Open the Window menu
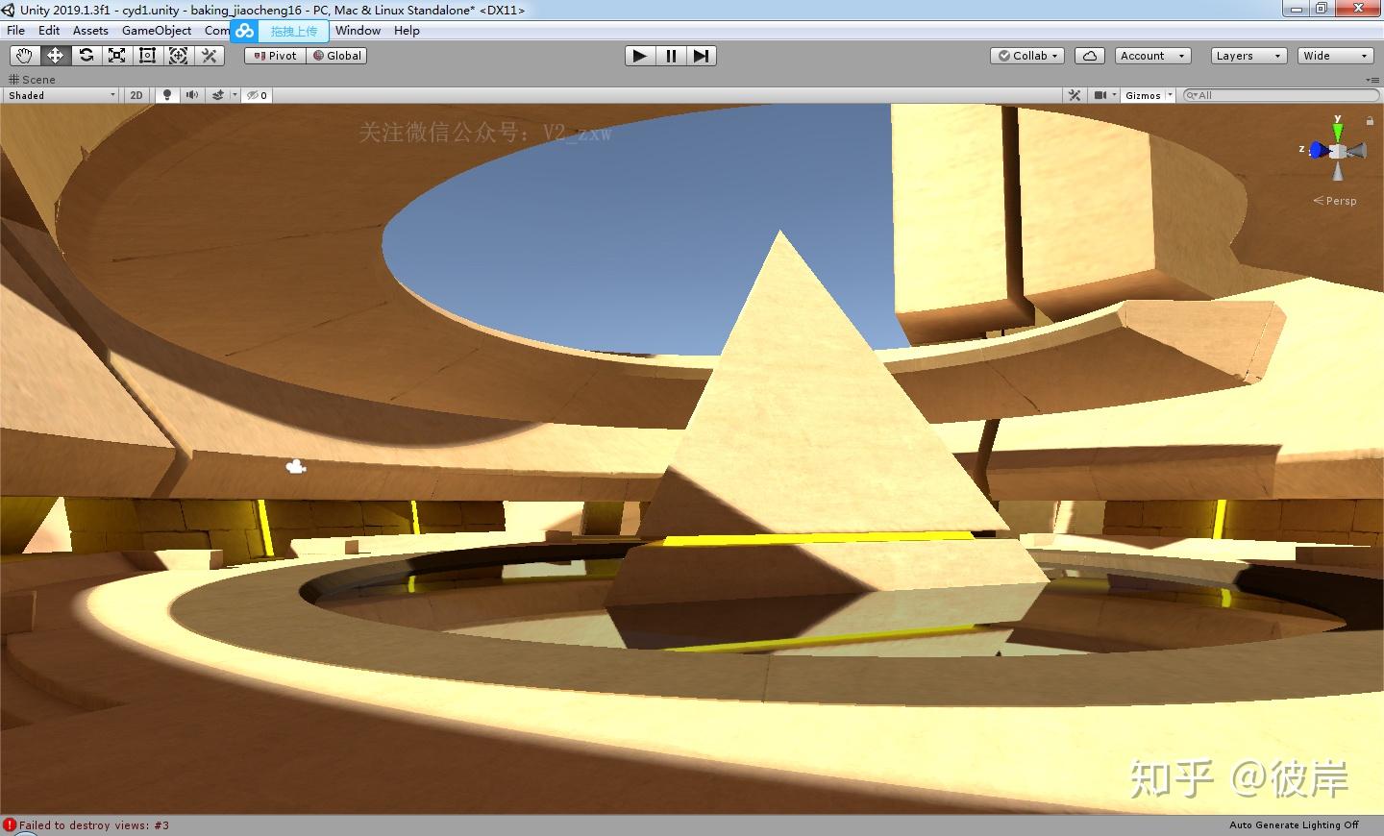Image resolution: width=1384 pixels, height=836 pixels. pos(358,31)
